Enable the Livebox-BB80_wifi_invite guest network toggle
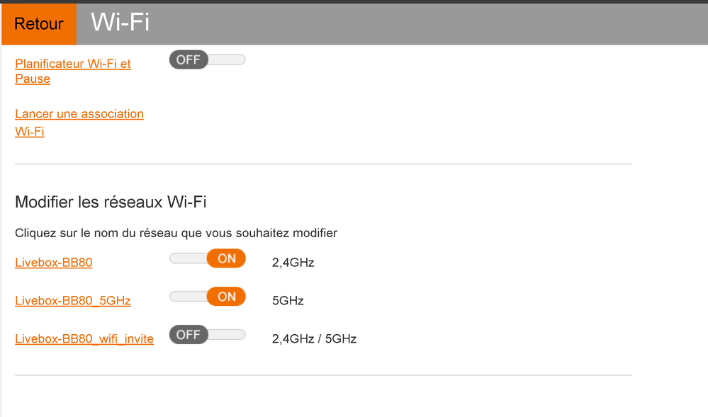 (207, 334)
